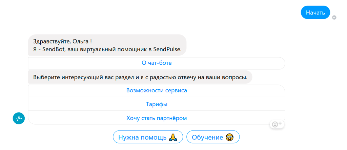347x150 pixels.
Task: Click the SendPulse bot avatar icon
Action: (19, 118)
